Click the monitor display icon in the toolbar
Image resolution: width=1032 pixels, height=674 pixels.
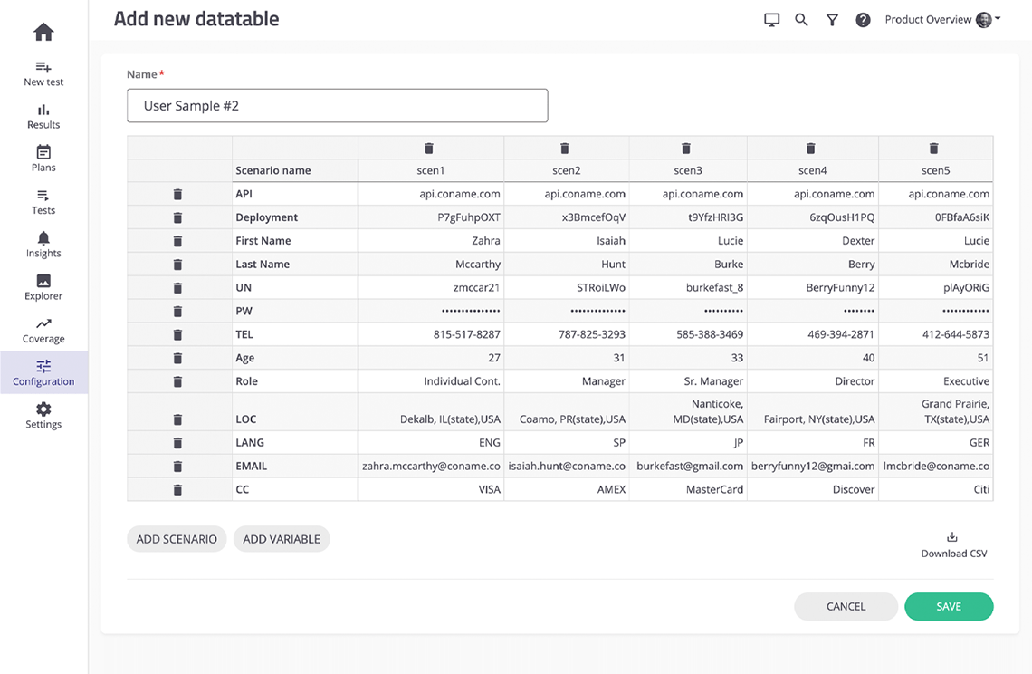[x=771, y=19]
